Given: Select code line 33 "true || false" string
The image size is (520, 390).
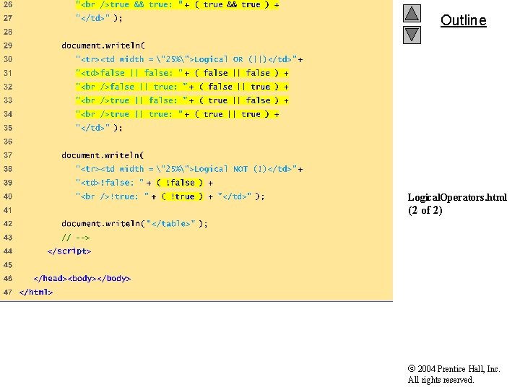Looking at the screenshot, I should point(182,100).
